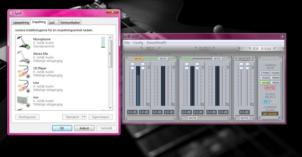Click input 1/2 right channel fader
This screenshot has height=157, width=302.
(x=143, y=66)
